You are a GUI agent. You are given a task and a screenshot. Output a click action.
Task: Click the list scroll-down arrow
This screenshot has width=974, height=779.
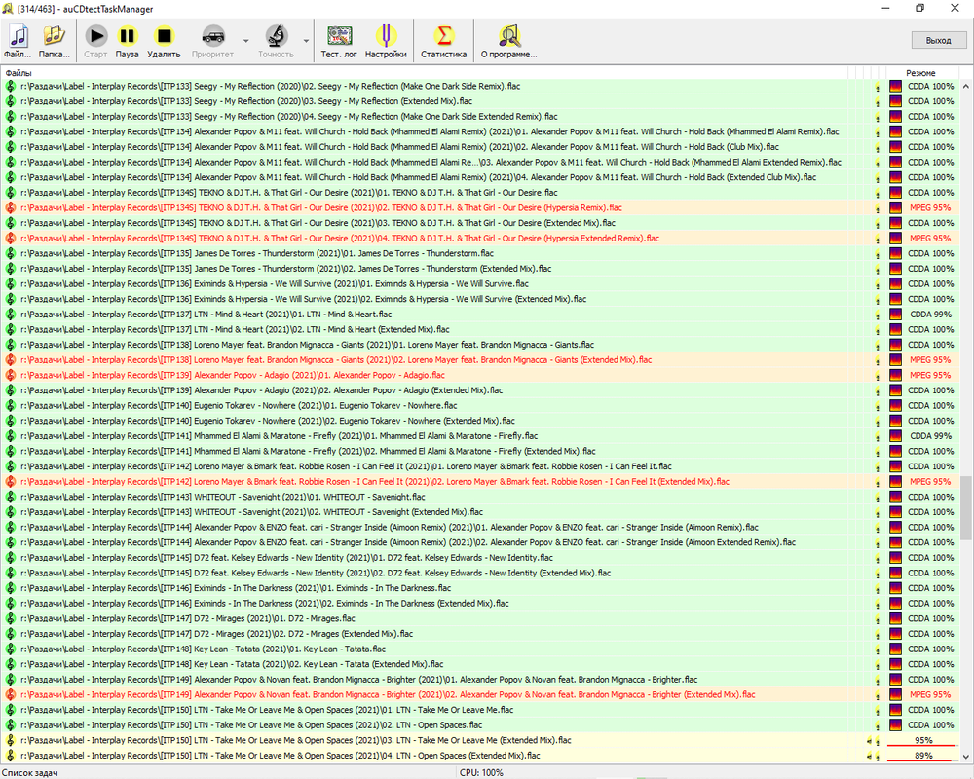(x=966, y=756)
